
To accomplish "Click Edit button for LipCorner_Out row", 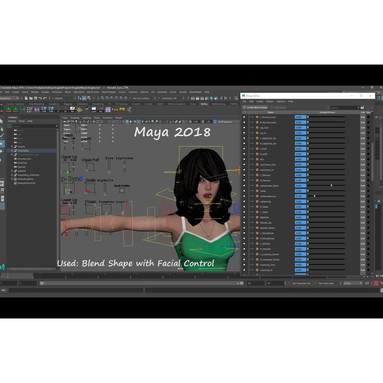I will pyautogui.click(x=363, y=165).
